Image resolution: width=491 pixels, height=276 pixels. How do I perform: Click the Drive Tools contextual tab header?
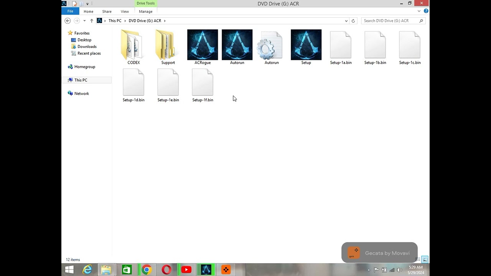(x=146, y=3)
